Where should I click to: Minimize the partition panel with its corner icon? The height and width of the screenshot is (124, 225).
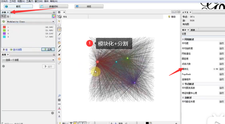tap(54, 12)
